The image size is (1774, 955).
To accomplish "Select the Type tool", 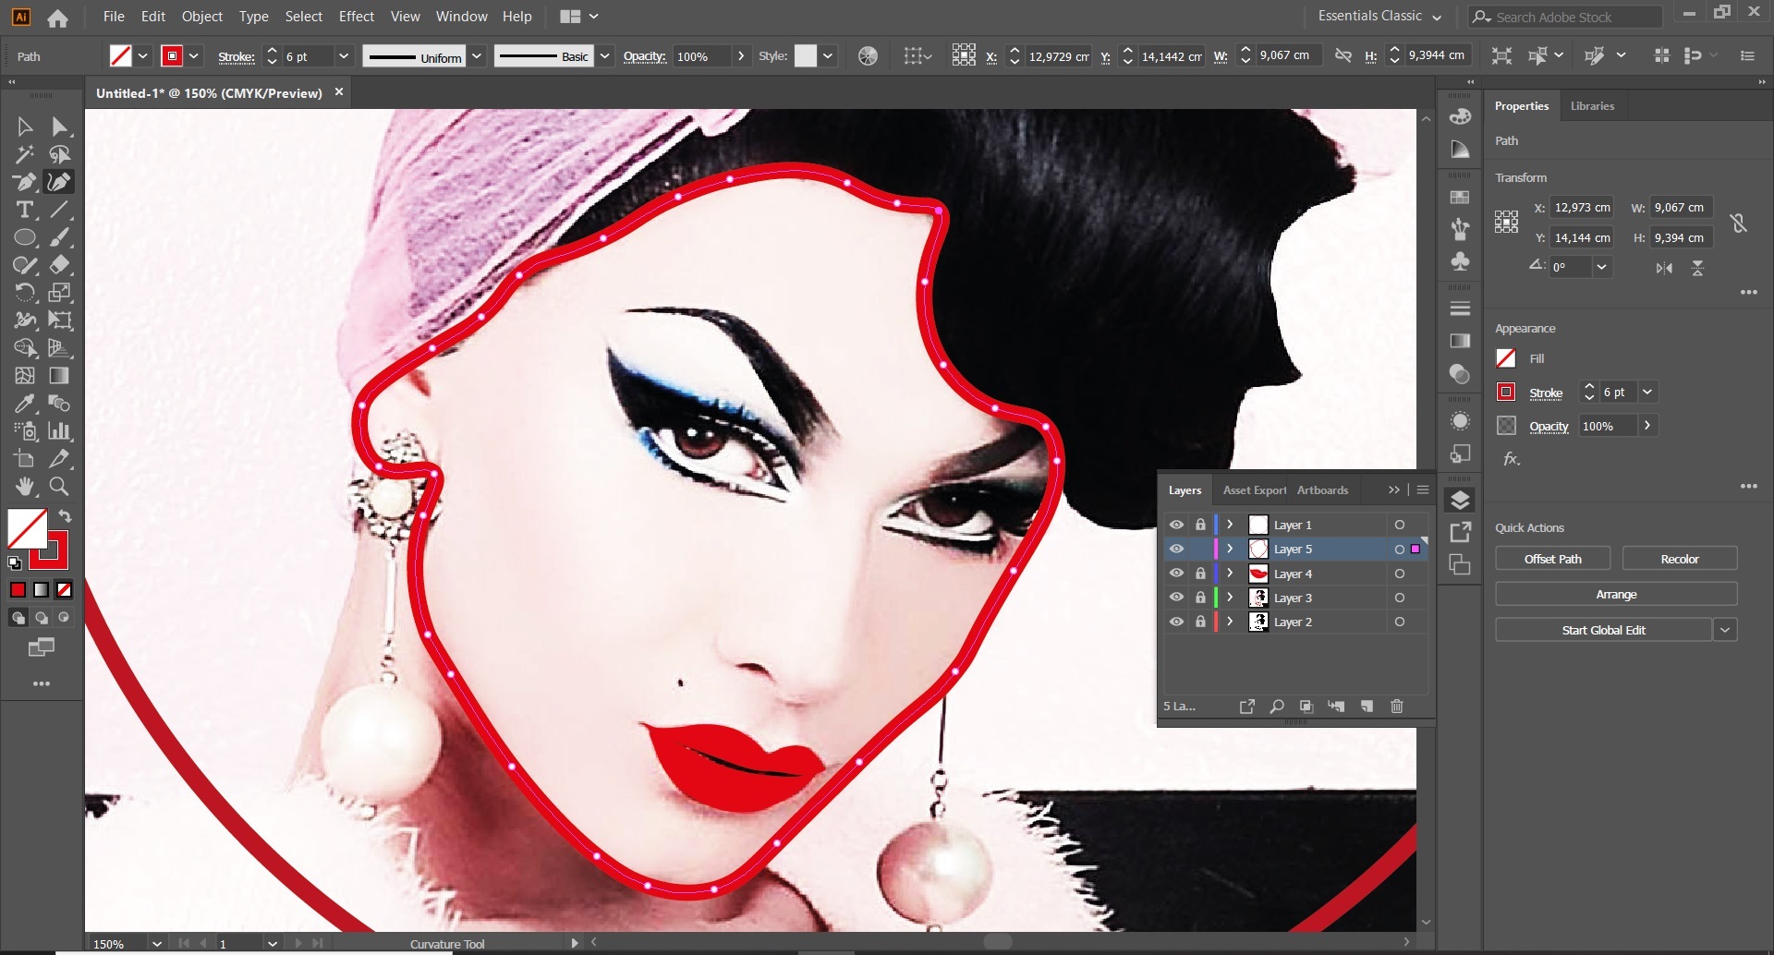I will 25,210.
